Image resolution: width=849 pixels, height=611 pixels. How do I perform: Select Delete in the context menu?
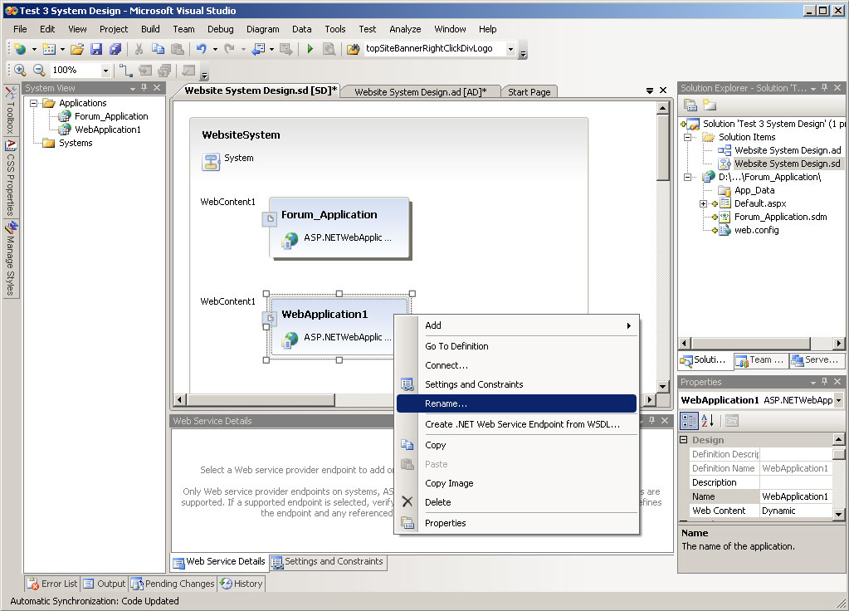[x=516, y=502]
